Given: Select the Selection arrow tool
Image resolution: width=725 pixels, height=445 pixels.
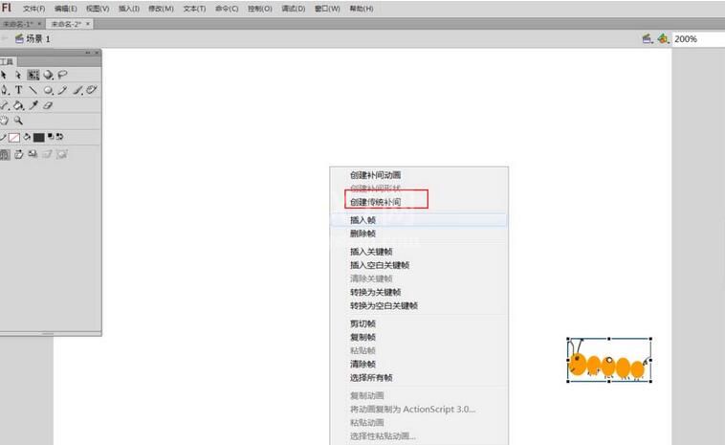Looking at the screenshot, I should tap(4, 75).
